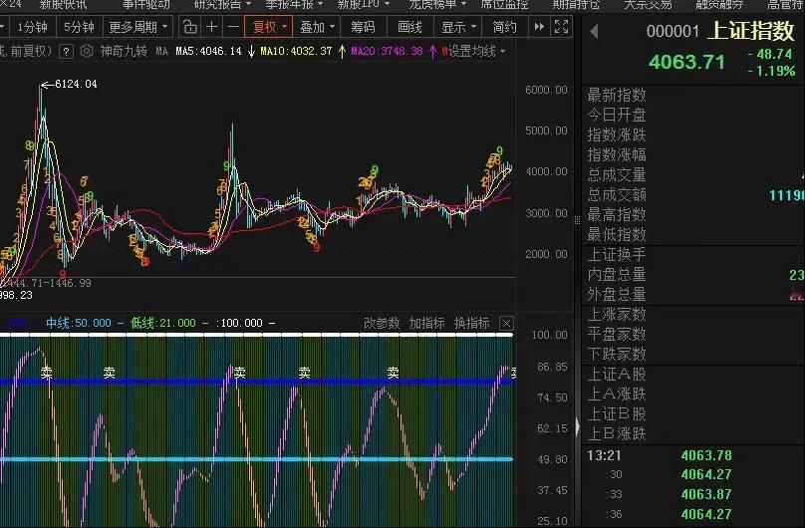Open indicator settings gear icon
Screen dimensions: 805x528
click(x=87, y=52)
